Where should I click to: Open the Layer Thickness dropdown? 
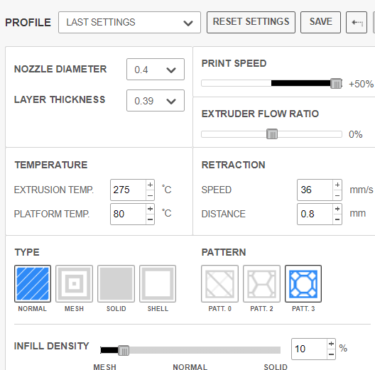tap(156, 100)
